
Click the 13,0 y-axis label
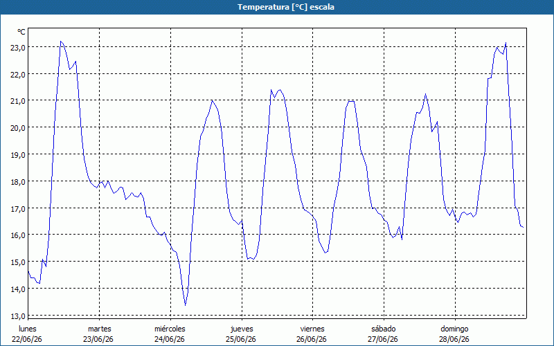tap(17, 316)
